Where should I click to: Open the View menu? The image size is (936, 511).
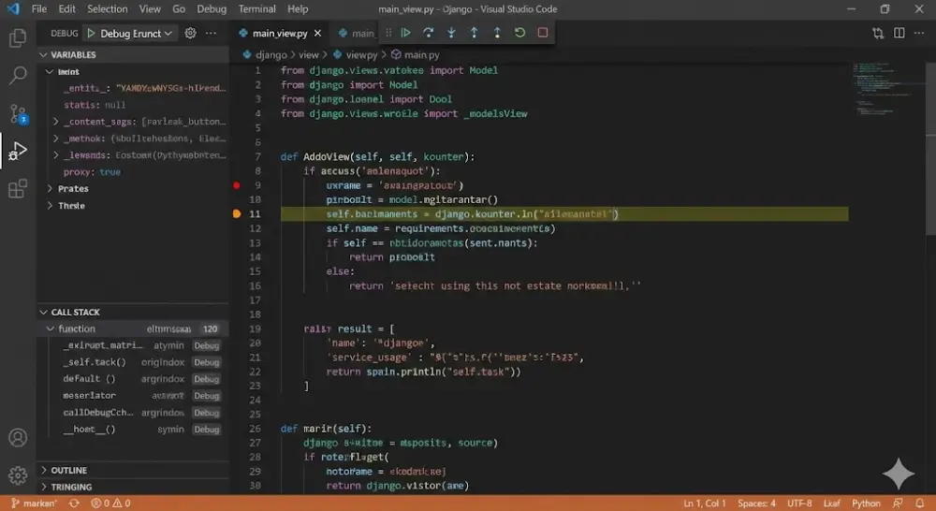(150, 9)
